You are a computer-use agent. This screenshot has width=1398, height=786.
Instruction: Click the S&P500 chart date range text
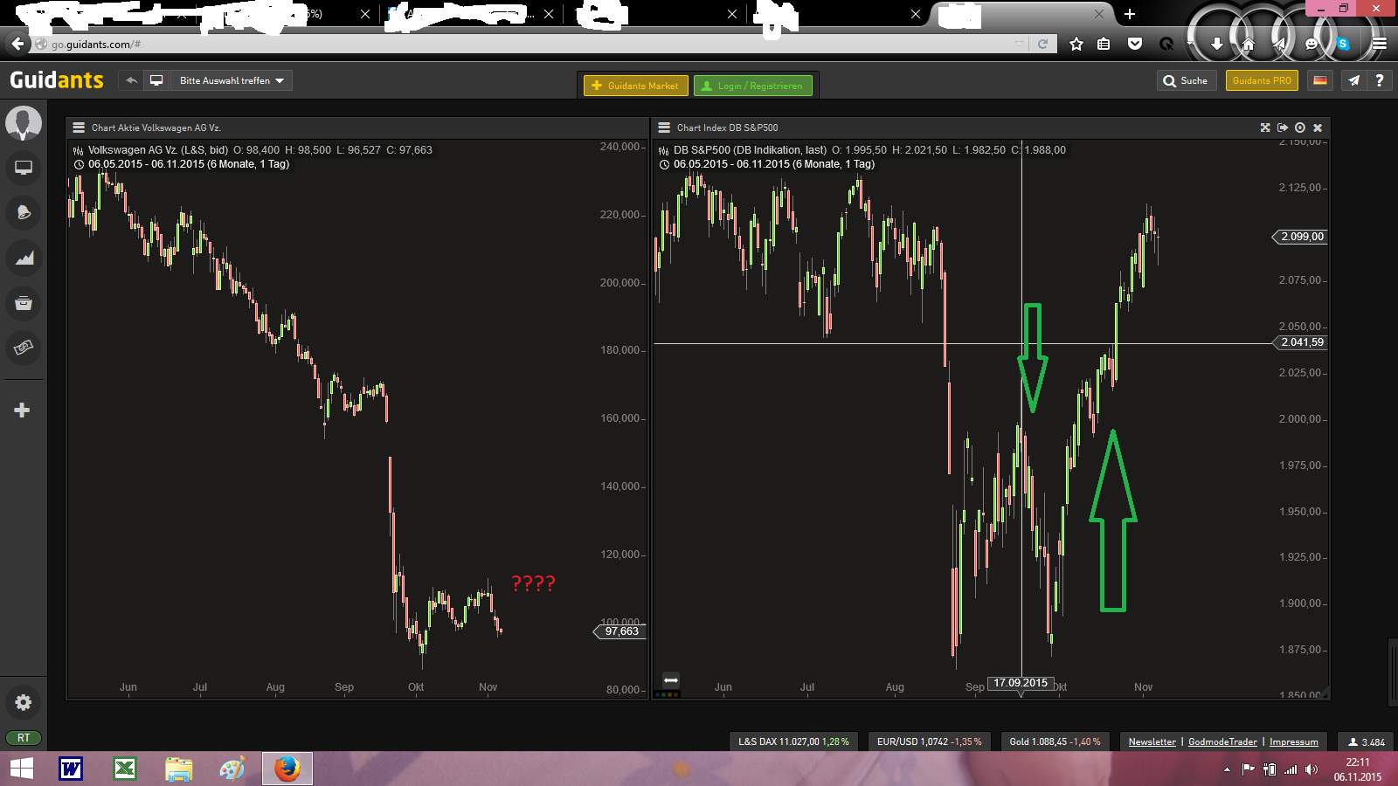pos(774,164)
